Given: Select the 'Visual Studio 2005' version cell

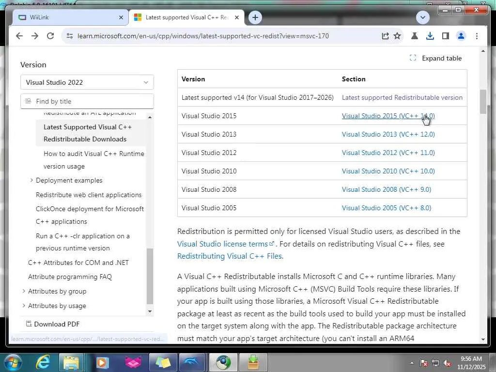Looking at the screenshot, I should 209,208.
